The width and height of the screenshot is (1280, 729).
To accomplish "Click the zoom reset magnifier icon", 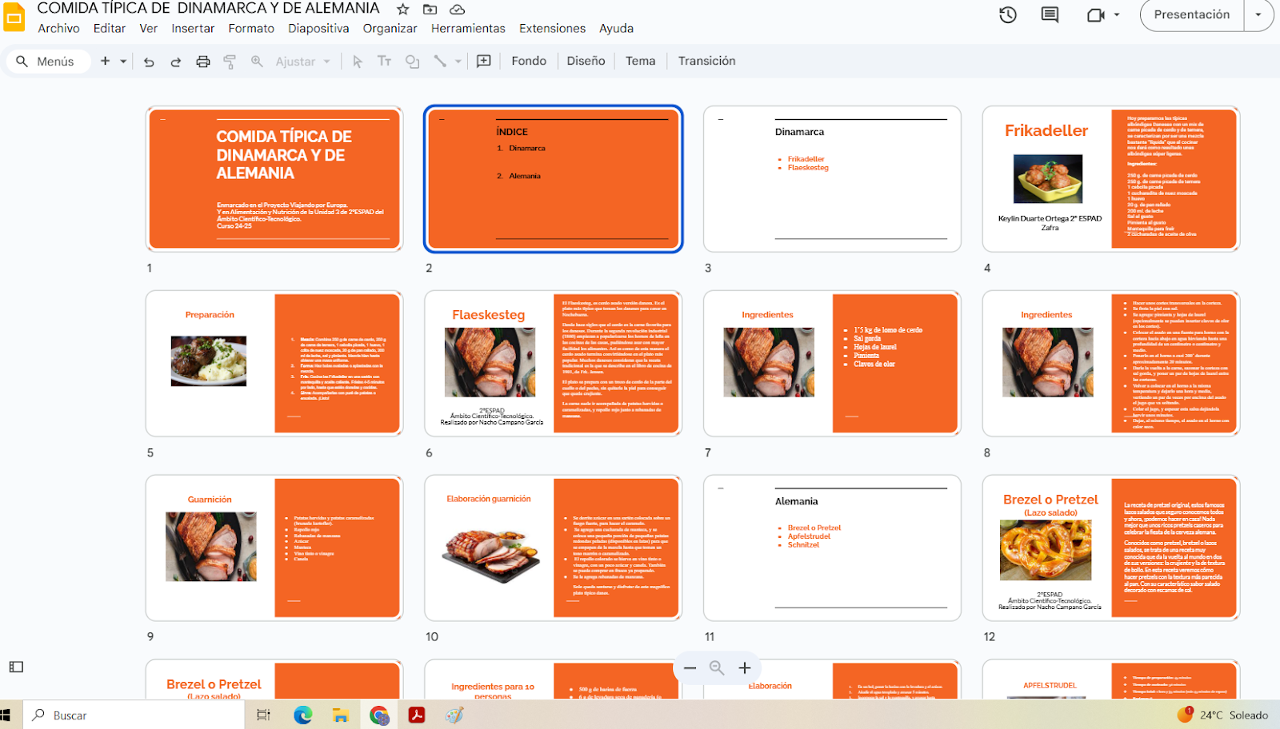I will [x=717, y=668].
